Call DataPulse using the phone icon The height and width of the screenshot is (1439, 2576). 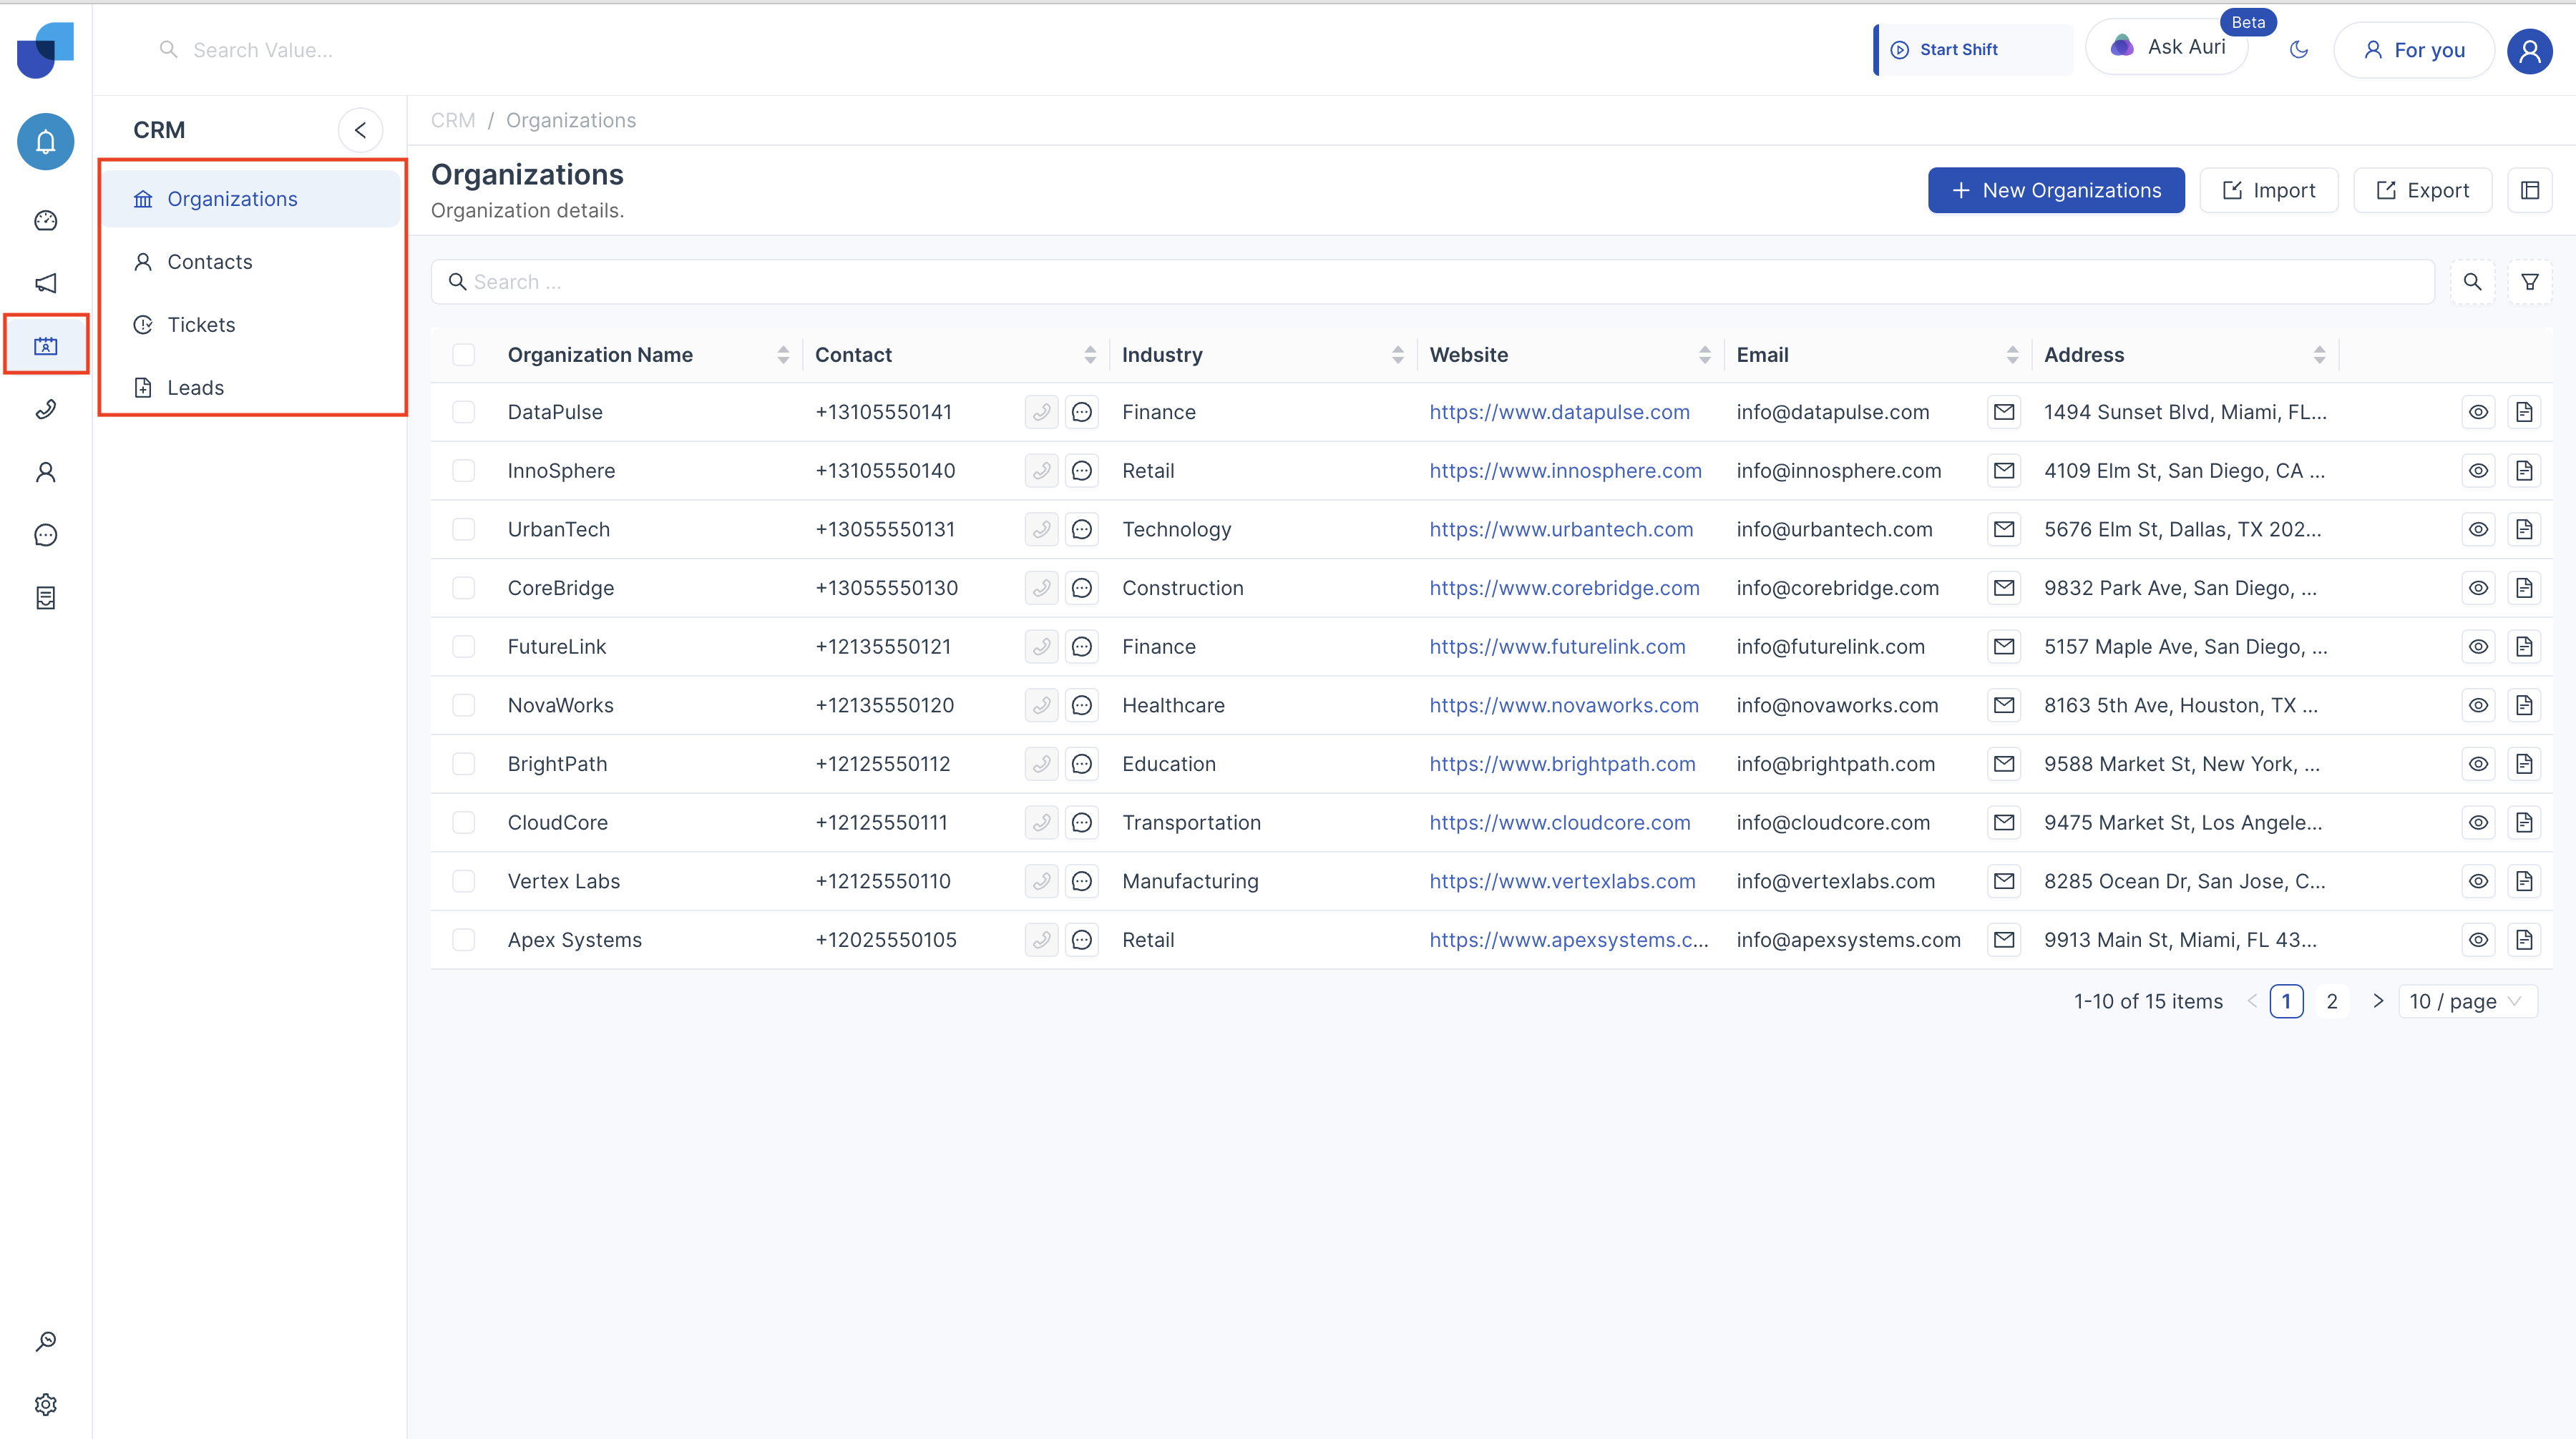click(x=1041, y=412)
